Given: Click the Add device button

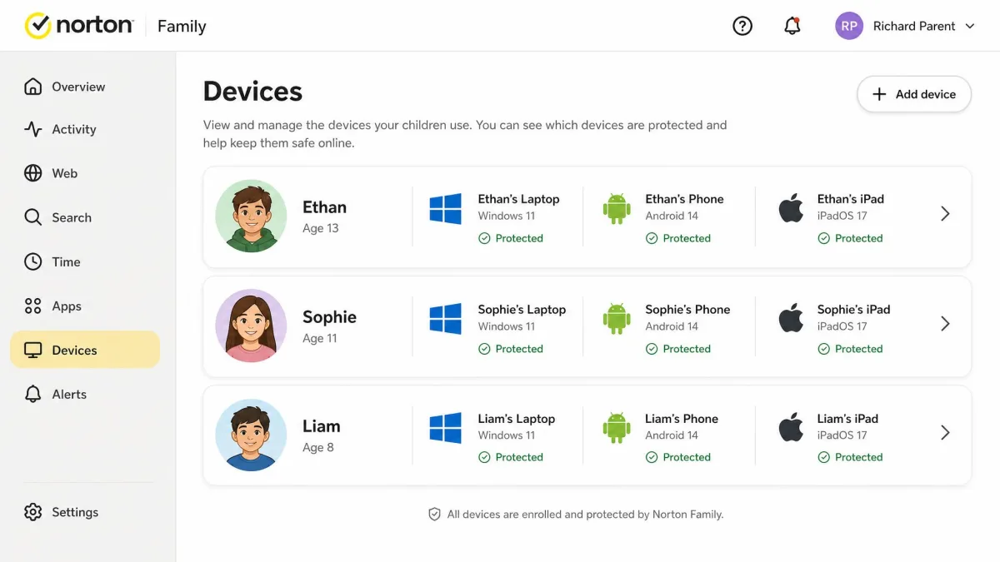Looking at the screenshot, I should (x=914, y=94).
